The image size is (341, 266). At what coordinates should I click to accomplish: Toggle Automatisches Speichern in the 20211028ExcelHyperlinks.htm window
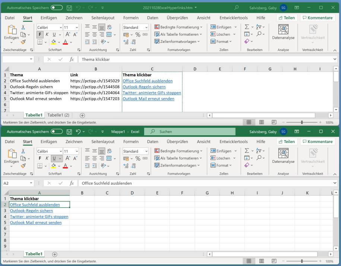click(57, 7)
